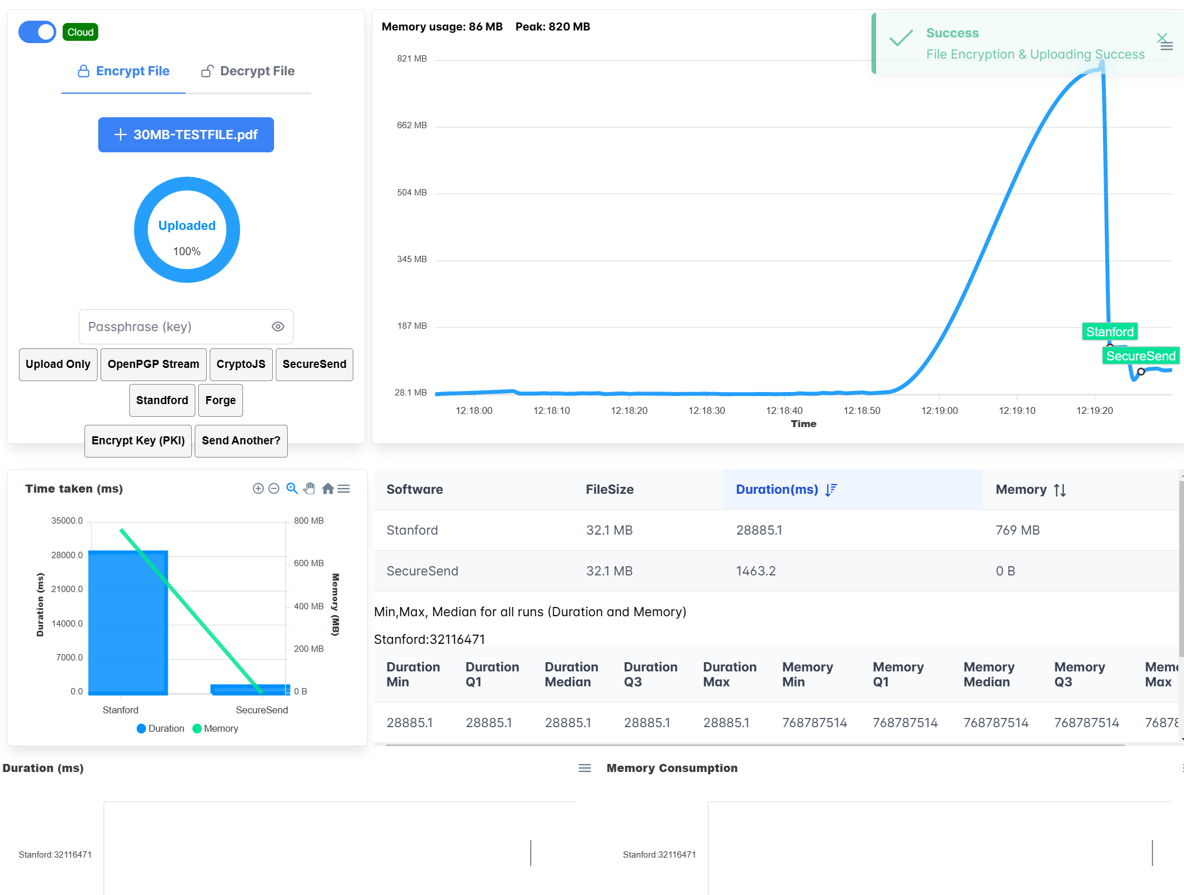Image resolution: width=1184 pixels, height=895 pixels.
Task: Select the magnifier selection zoom tool
Action: click(x=292, y=489)
